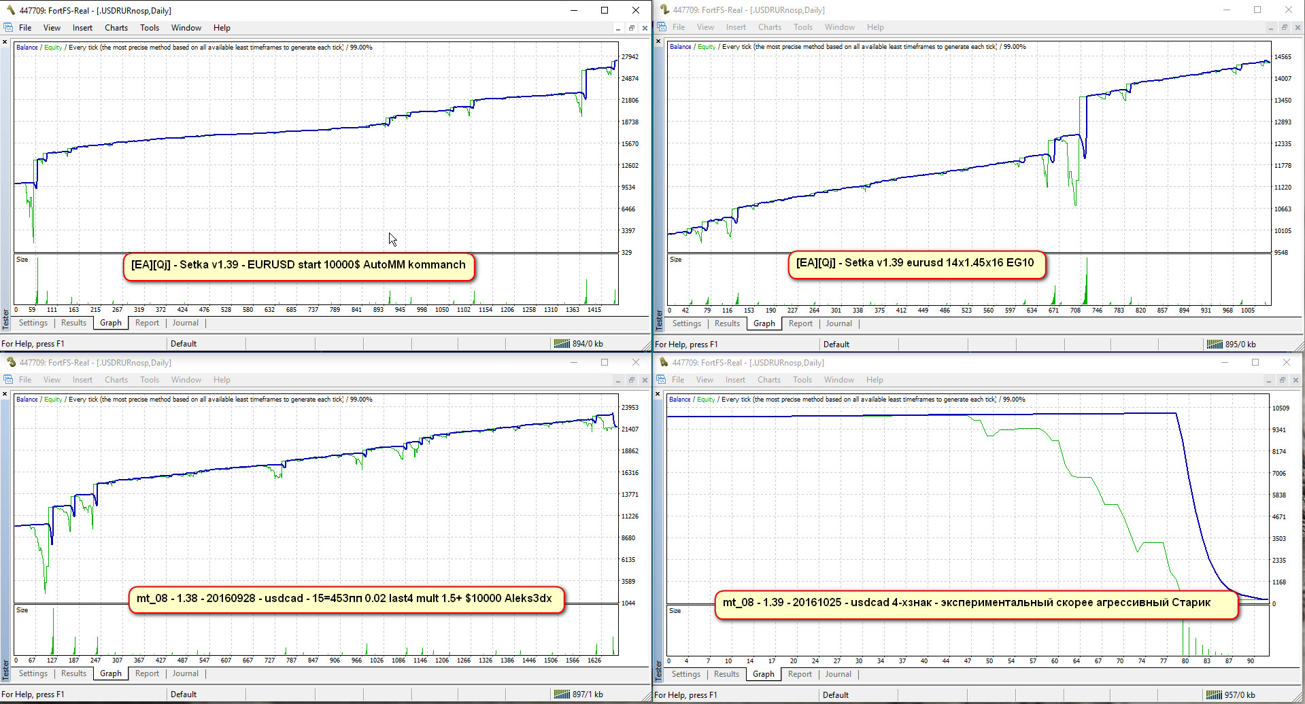Viewport: 1305px width, 704px height.
Task: Click connection bars icon showing 895/0 kb
Action: point(1215,345)
